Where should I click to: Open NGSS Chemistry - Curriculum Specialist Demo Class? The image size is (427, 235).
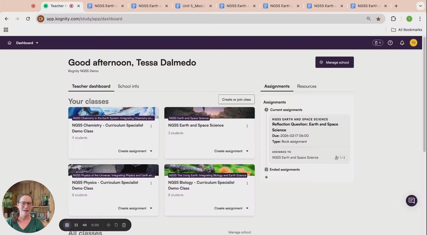coord(107,128)
